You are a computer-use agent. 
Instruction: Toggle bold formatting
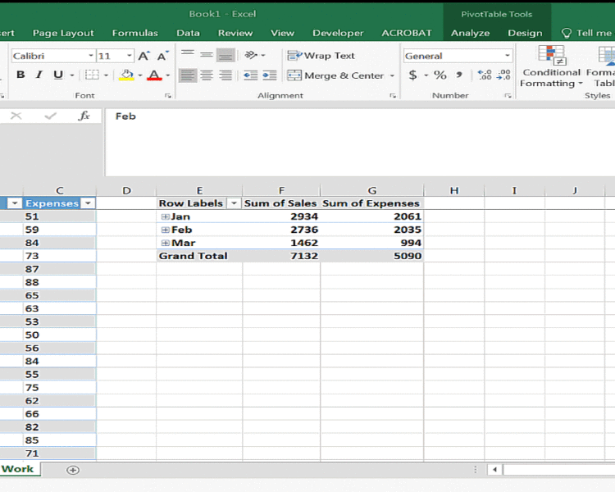20,75
